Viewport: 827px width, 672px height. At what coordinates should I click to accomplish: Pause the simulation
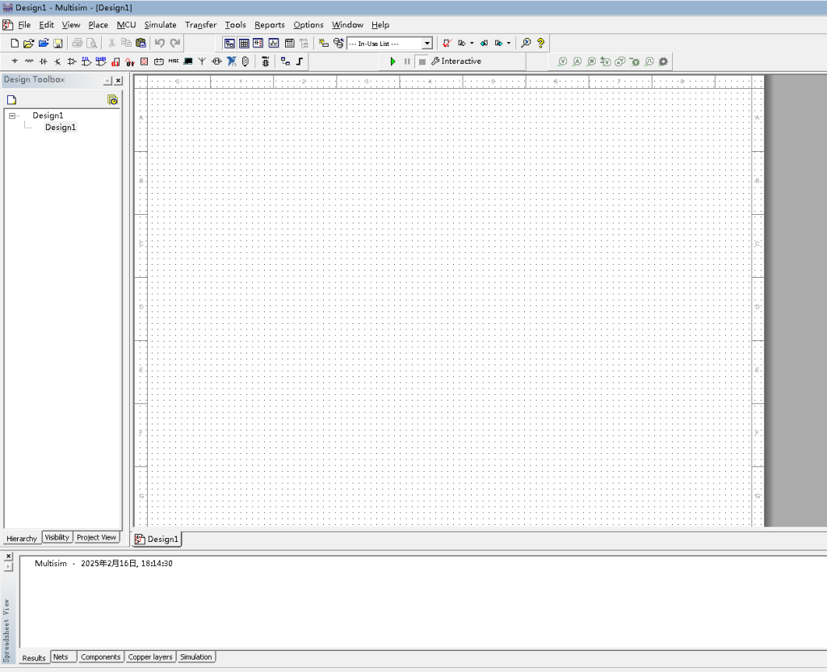407,61
